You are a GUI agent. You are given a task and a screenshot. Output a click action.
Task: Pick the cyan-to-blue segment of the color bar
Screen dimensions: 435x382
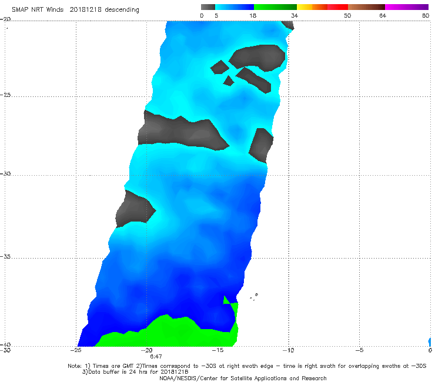click(235, 7)
